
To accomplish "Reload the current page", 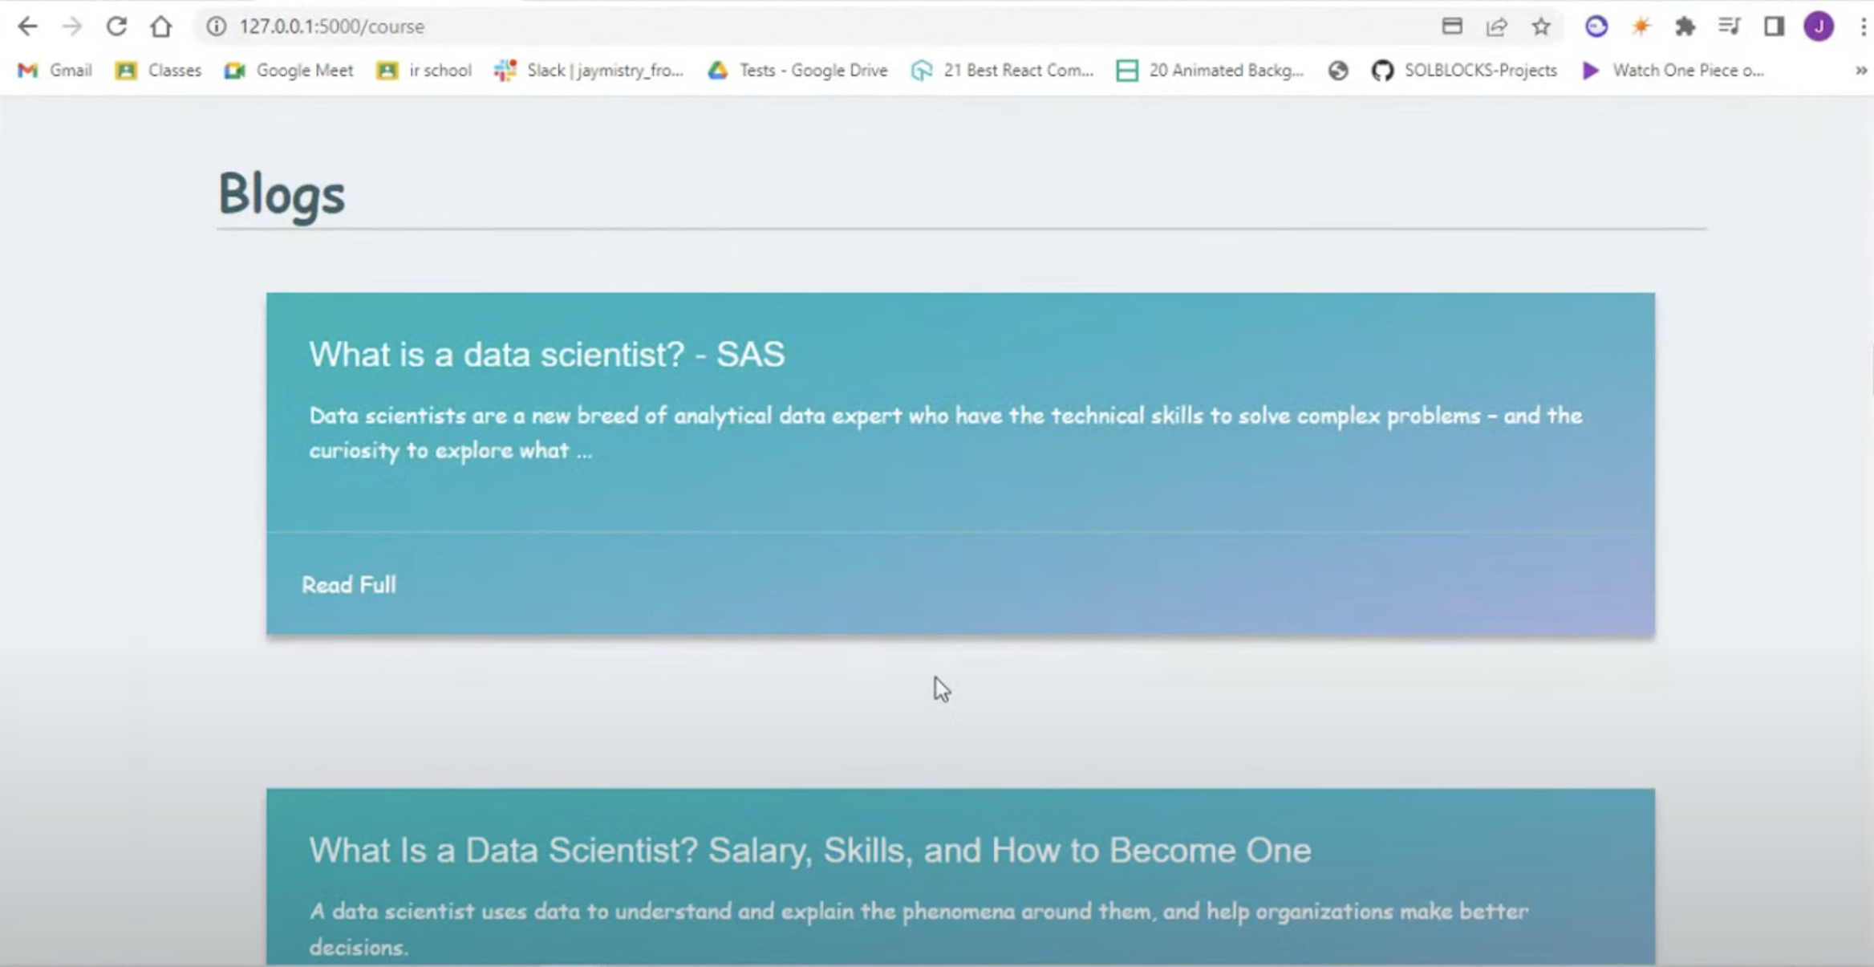I will pos(116,26).
